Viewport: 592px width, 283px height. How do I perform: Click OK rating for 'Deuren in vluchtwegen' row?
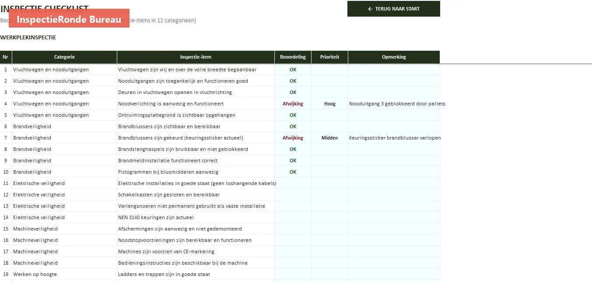[293, 92]
